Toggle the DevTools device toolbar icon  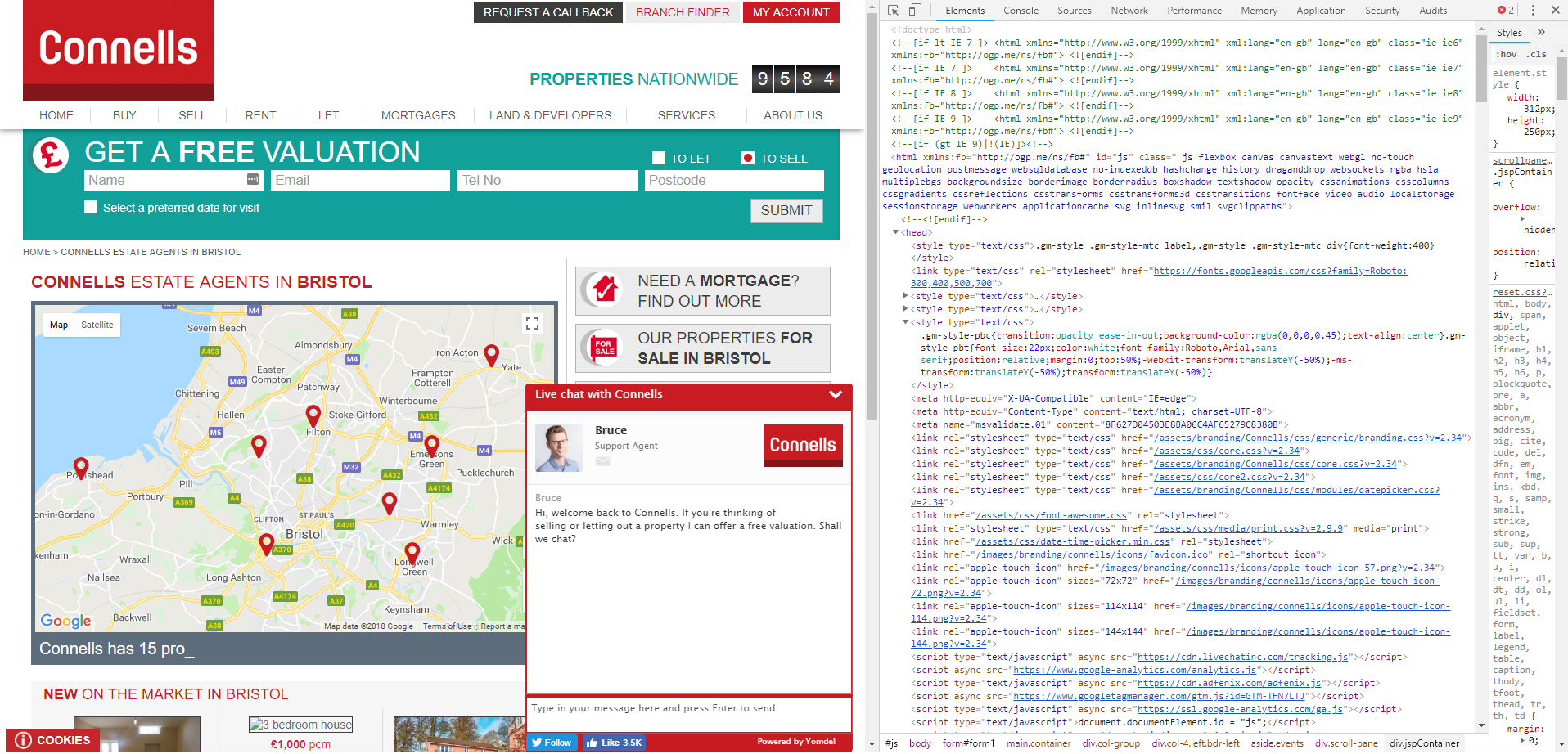click(x=915, y=11)
